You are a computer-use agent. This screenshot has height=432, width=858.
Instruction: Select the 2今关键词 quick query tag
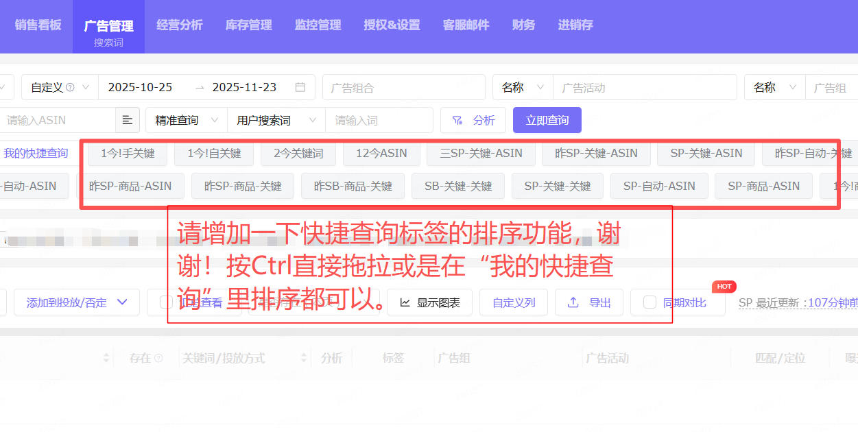pyautogui.click(x=298, y=153)
